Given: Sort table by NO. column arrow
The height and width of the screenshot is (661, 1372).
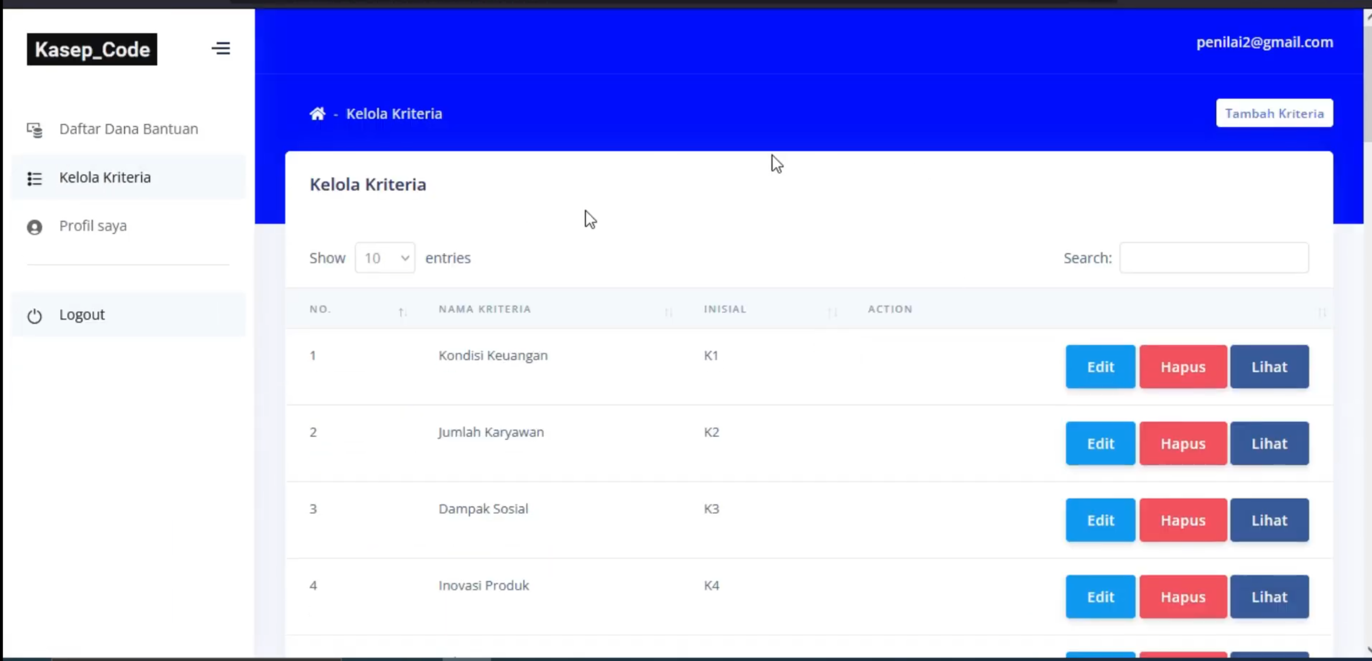Looking at the screenshot, I should coord(402,312).
